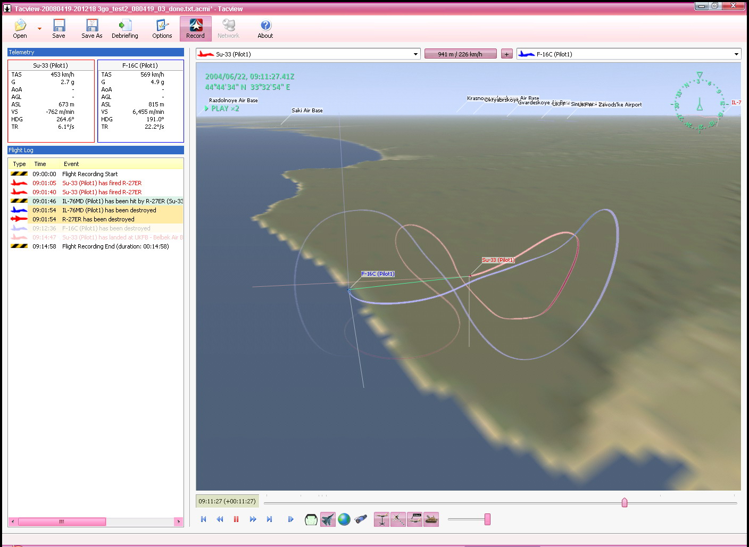Expand the F-16C (Pilot1) aircraft dropdown
The image size is (749, 547).
tap(736, 54)
